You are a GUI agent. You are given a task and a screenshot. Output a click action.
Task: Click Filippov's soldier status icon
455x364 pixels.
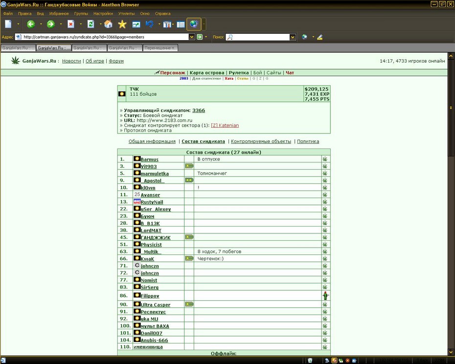325,296
